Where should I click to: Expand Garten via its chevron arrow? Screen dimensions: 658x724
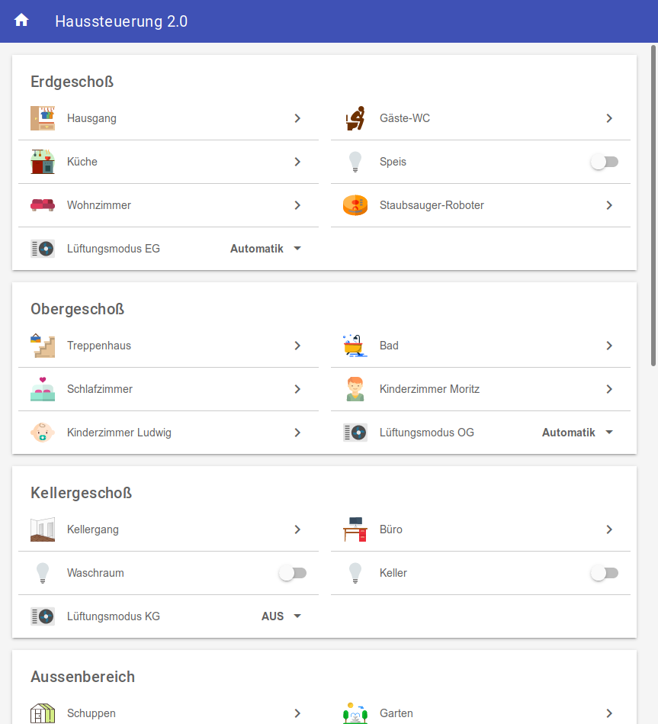(x=609, y=713)
